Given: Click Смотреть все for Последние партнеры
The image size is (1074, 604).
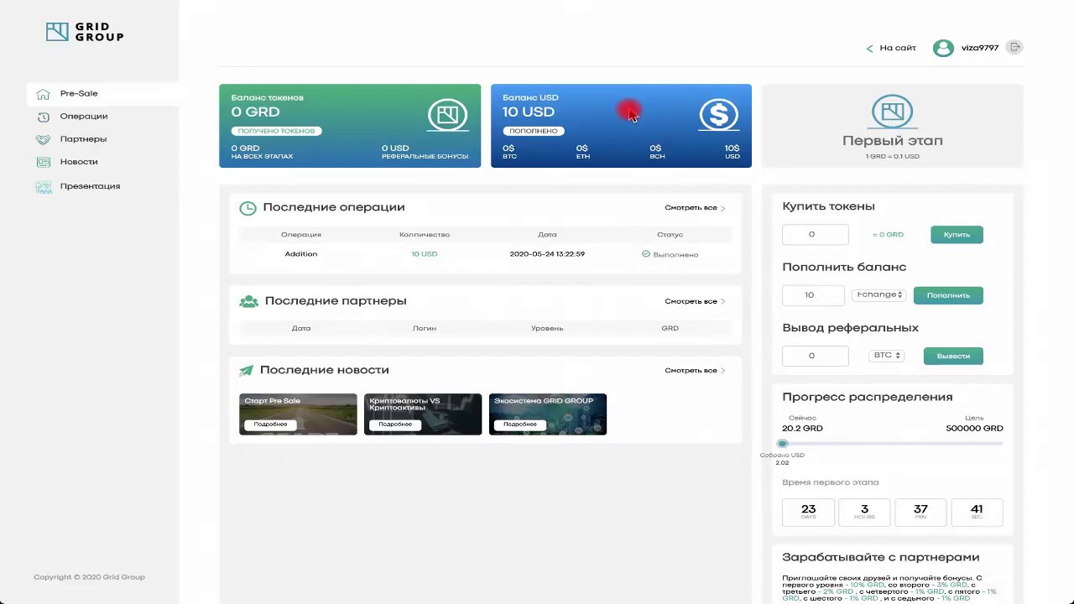Looking at the screenshot, I should pyautogui.click(x=695, y=301).
